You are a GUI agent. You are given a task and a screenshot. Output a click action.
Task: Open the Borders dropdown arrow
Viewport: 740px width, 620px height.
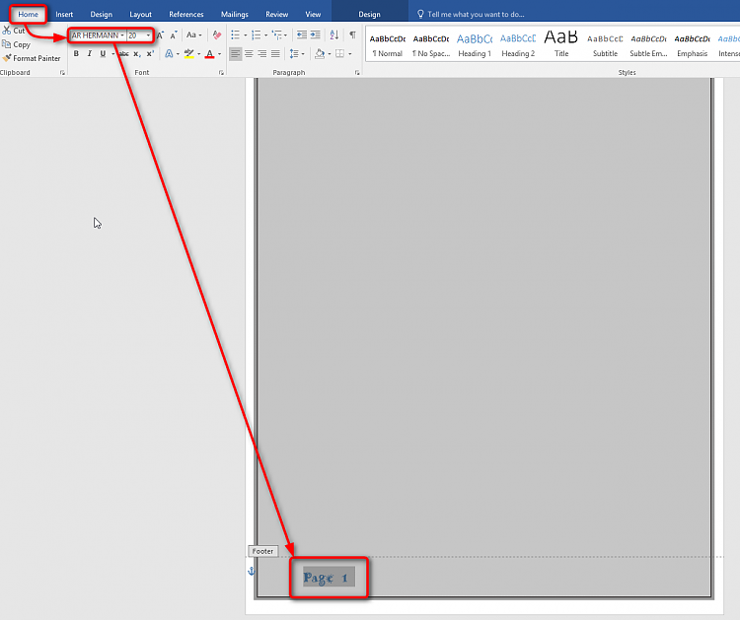[x=349, y=54]
